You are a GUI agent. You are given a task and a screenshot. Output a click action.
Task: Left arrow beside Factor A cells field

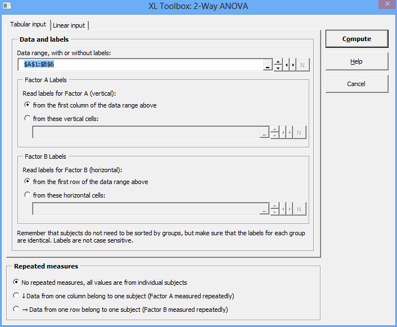click(x=283, y=132)
